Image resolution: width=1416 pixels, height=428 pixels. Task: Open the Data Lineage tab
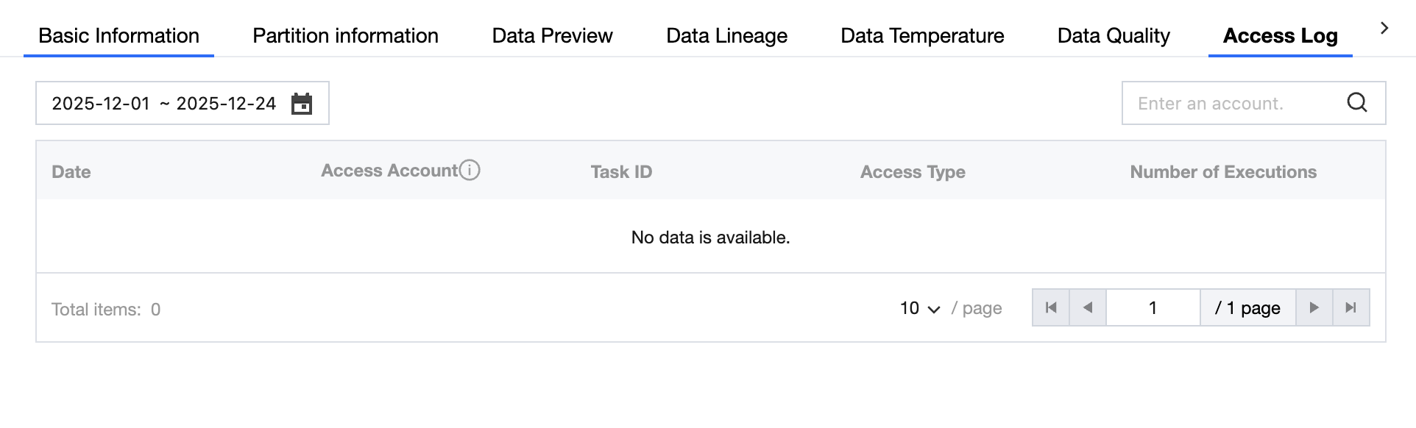[x=726, y=35]
